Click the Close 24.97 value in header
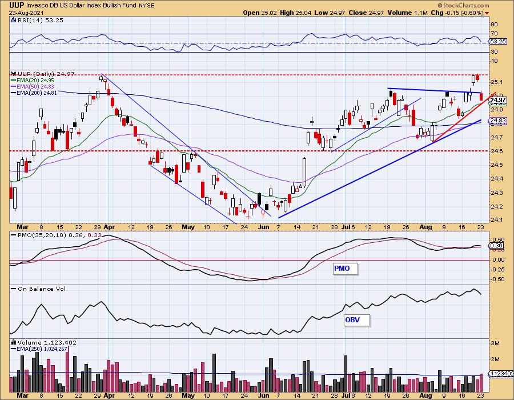514x400 pixels. tap(366, 13)
